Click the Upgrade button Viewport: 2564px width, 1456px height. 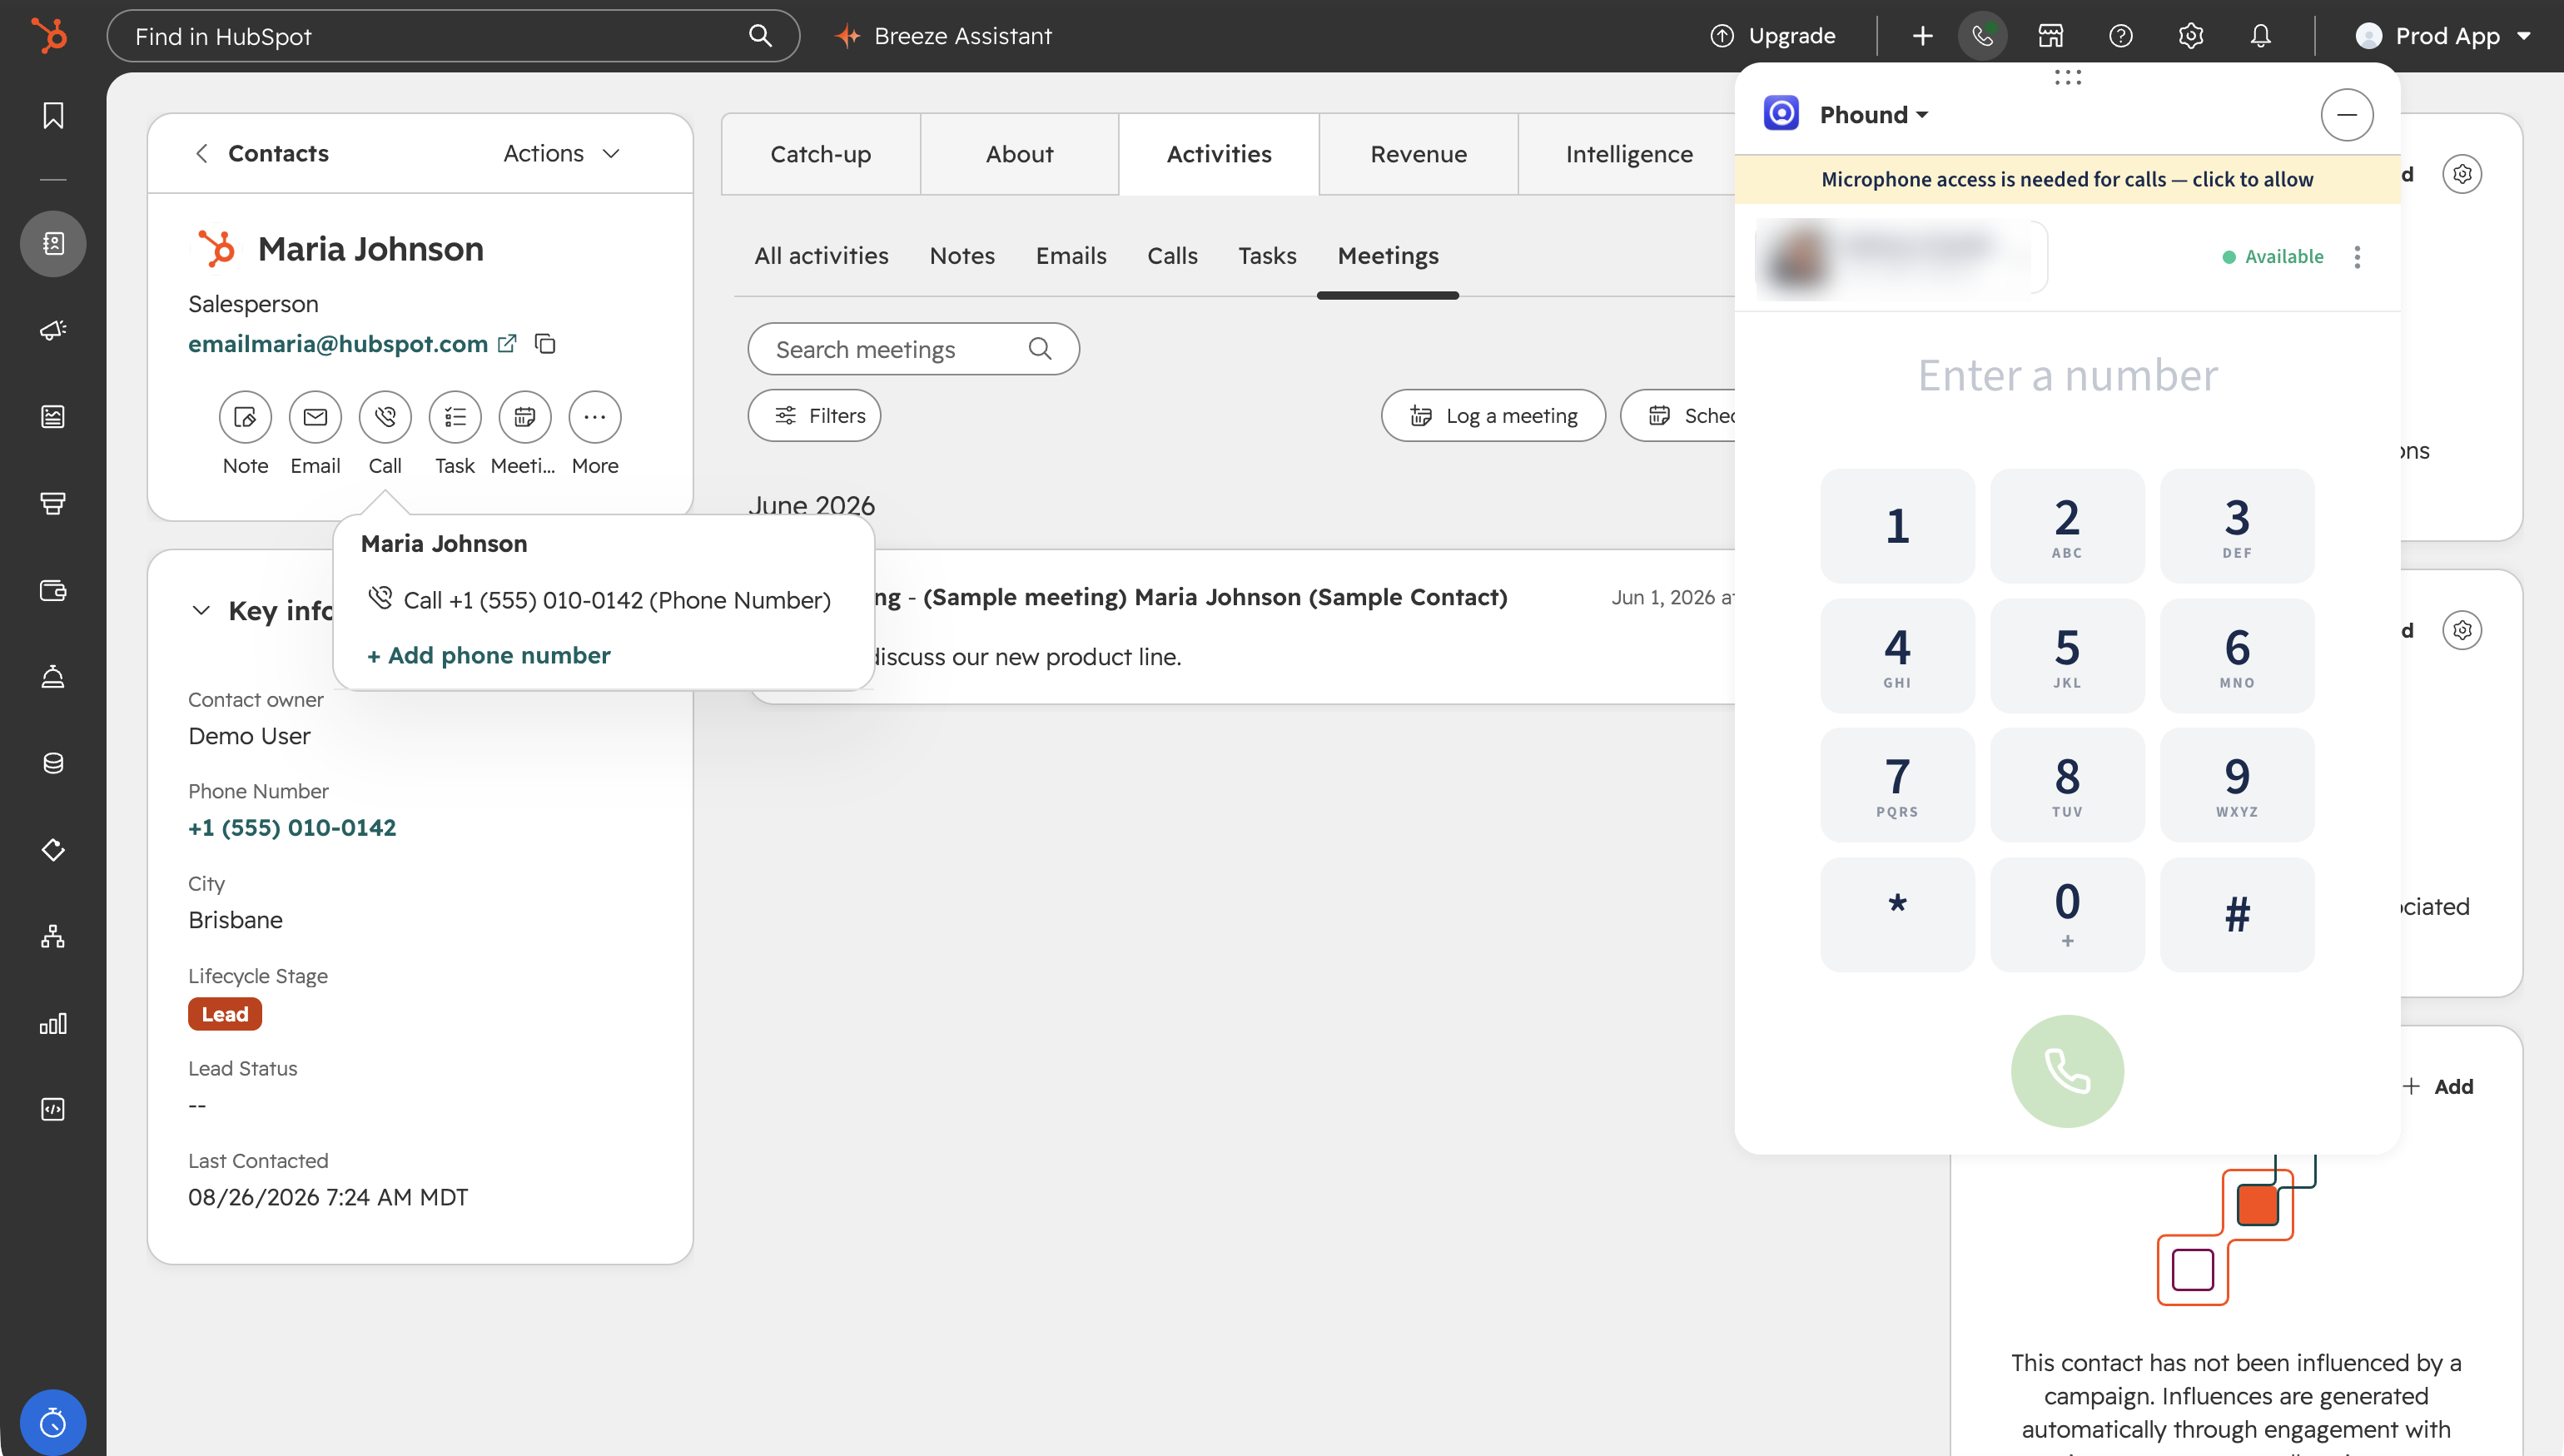(x=1773, y=36)
